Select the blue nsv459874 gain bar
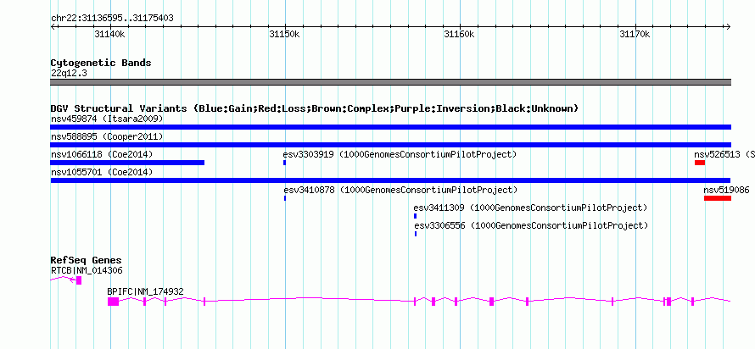Viewport: 755px width, 349px height. tap(391, 127)
